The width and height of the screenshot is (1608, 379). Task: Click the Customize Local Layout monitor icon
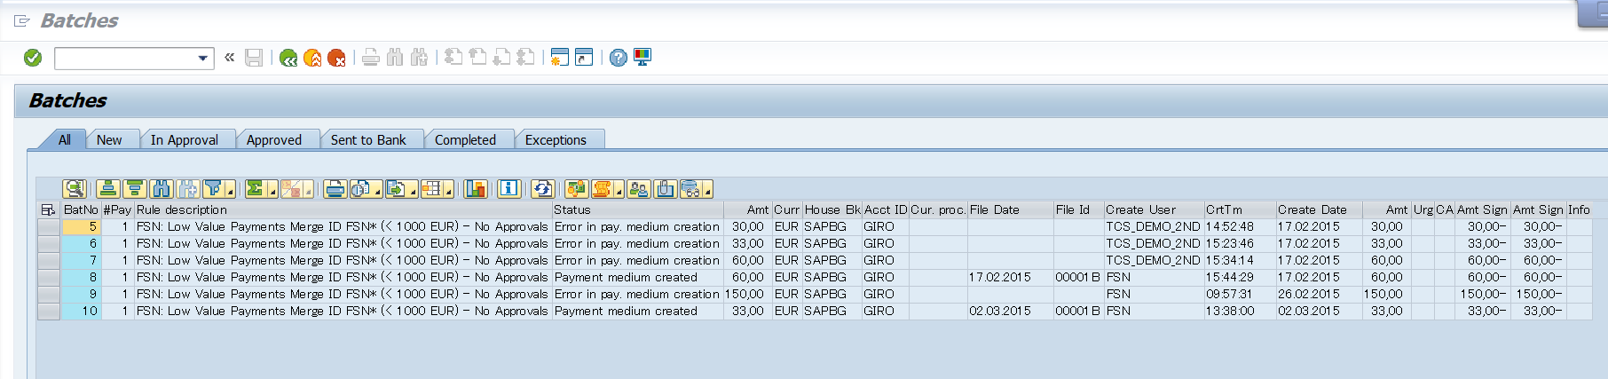(x=642, y=58)
